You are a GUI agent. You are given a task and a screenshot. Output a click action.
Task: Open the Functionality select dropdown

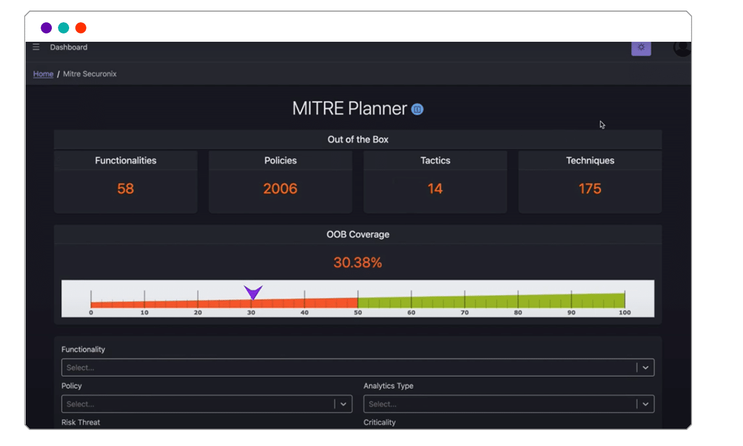[x=357, y=367]
